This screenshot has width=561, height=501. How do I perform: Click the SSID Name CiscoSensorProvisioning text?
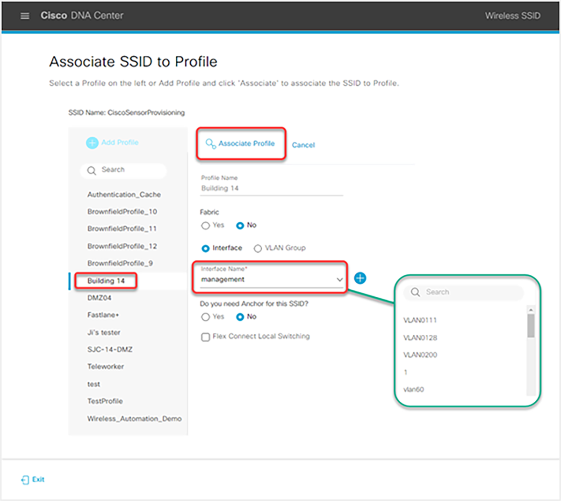point(126,113)
